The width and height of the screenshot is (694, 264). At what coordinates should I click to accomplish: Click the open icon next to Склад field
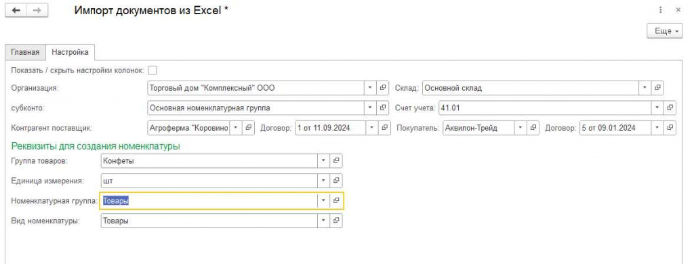point(658,88)
